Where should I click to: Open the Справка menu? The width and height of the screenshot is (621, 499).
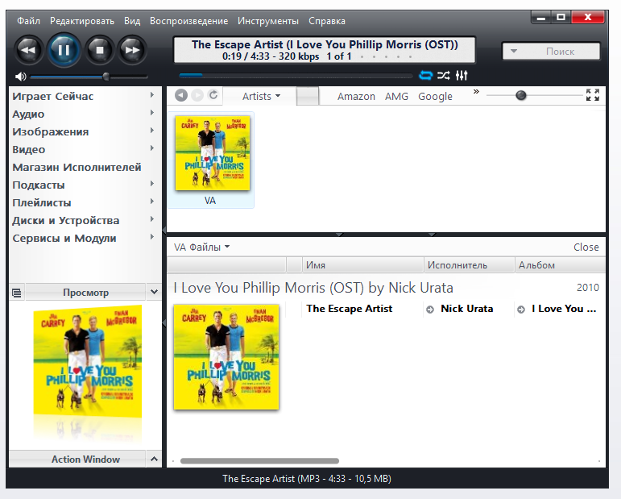(327, 21)
